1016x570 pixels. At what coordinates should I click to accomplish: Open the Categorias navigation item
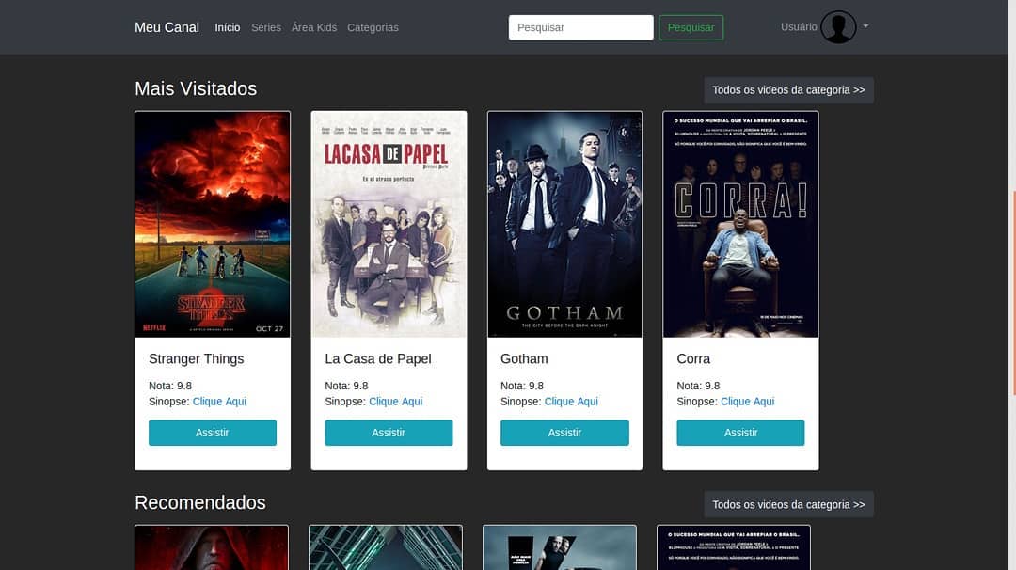point(373,27)
